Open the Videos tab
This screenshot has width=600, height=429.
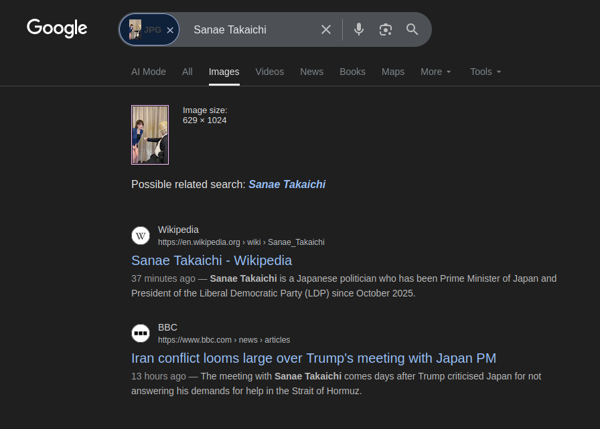tap(269, 72)
